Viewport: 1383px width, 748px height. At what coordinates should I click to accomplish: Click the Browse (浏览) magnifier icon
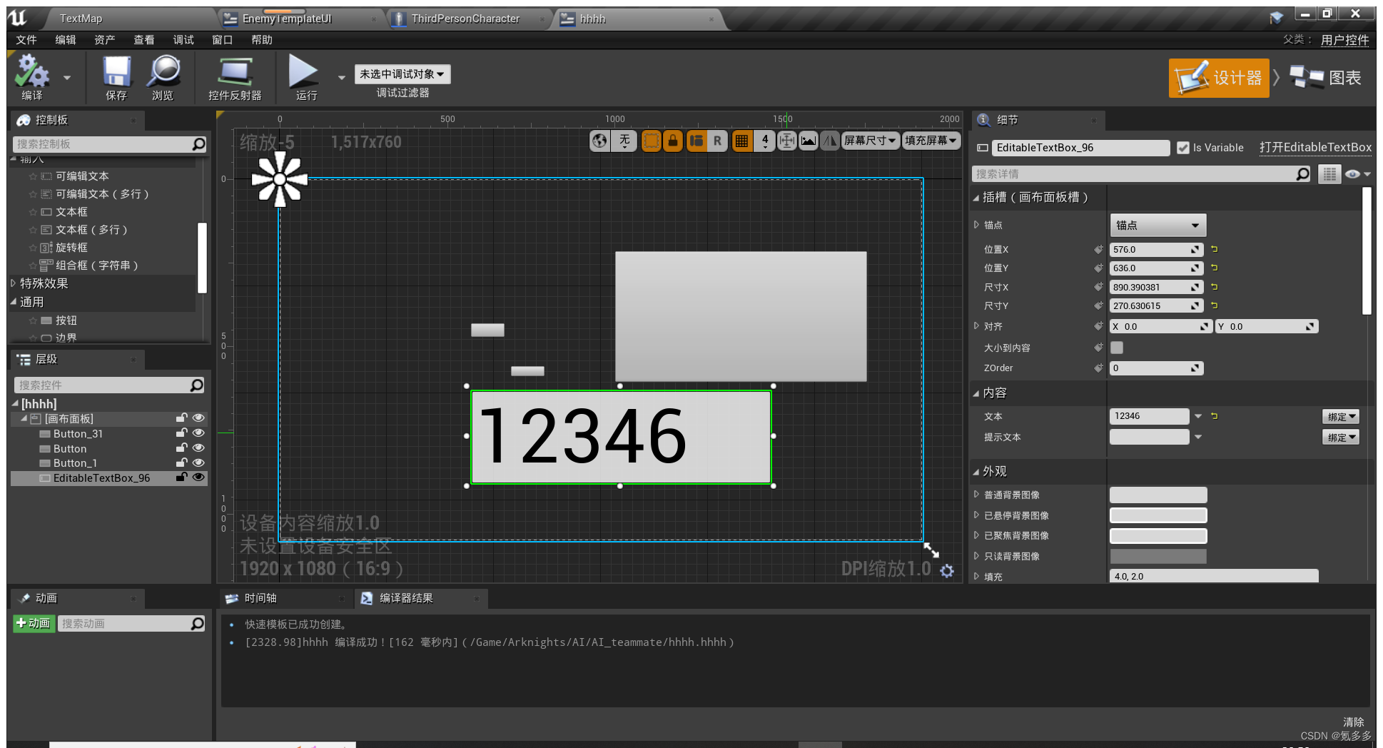pyautogui.click(x=163, y=71)
